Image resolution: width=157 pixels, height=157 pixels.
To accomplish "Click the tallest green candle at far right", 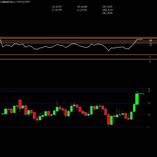I will [137, 99].
